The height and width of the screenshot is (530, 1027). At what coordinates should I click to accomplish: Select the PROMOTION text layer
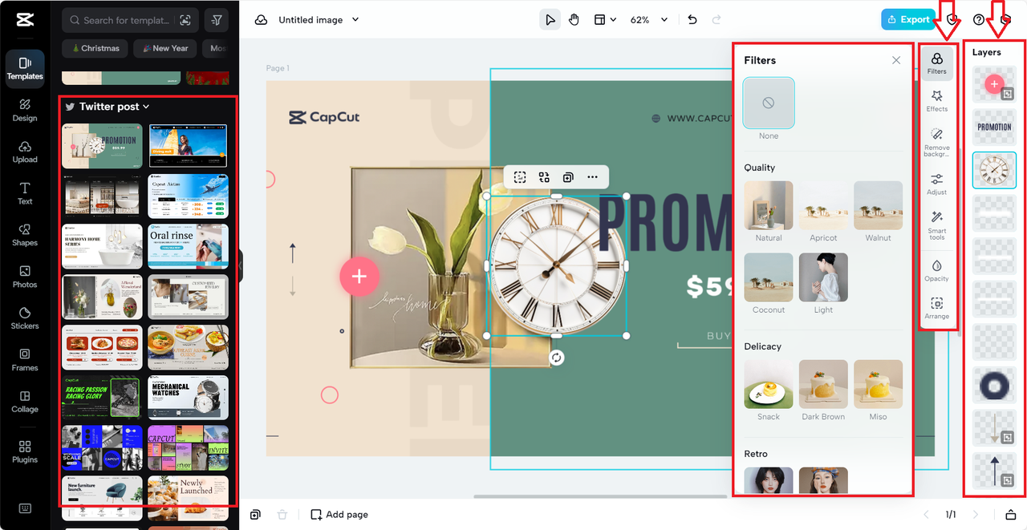tap(994, 127)
